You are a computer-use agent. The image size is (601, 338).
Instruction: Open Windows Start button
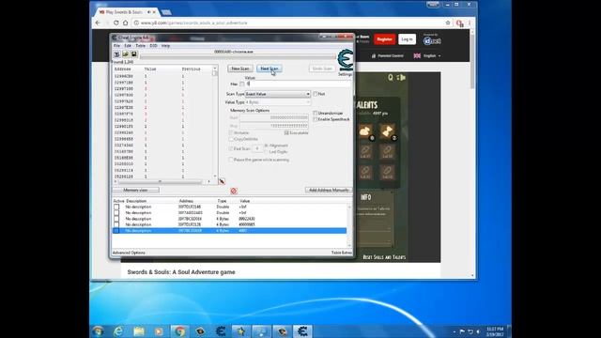pos(98,331)
